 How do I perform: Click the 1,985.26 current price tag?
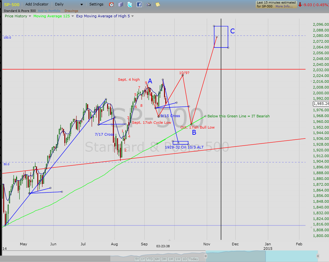(x=321, y=104)
